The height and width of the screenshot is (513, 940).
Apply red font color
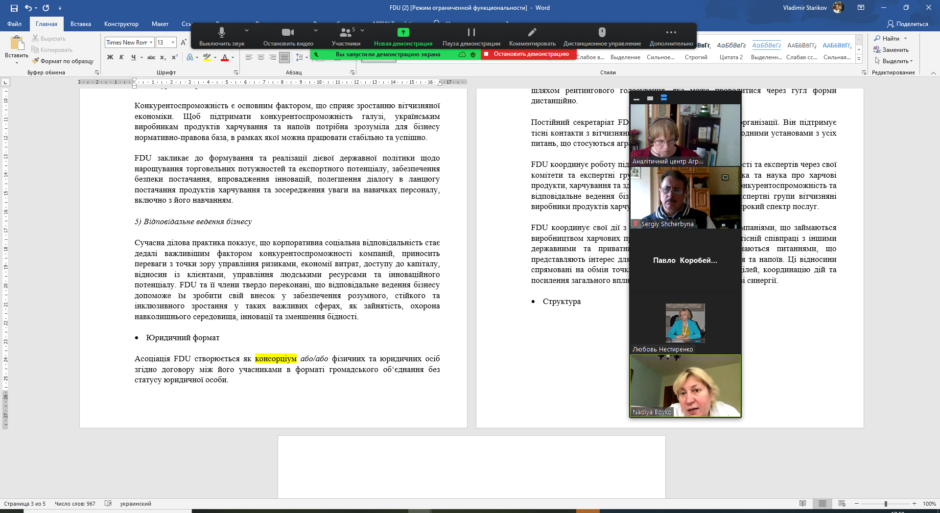[x=225, y=57]
